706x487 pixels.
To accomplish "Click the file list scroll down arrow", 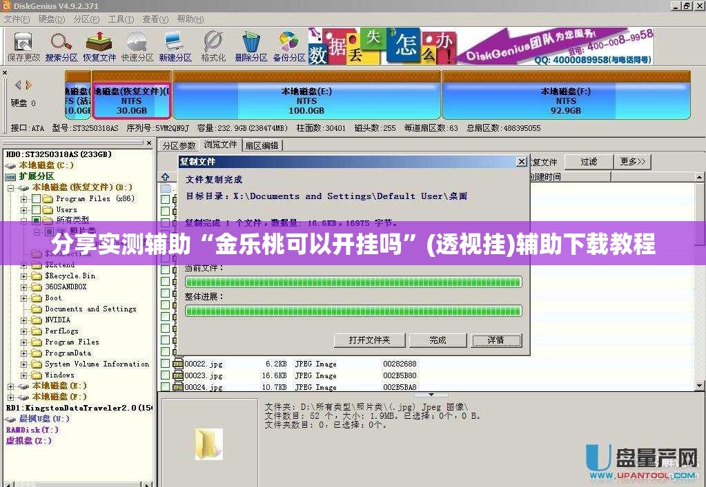I will [699, 386].
